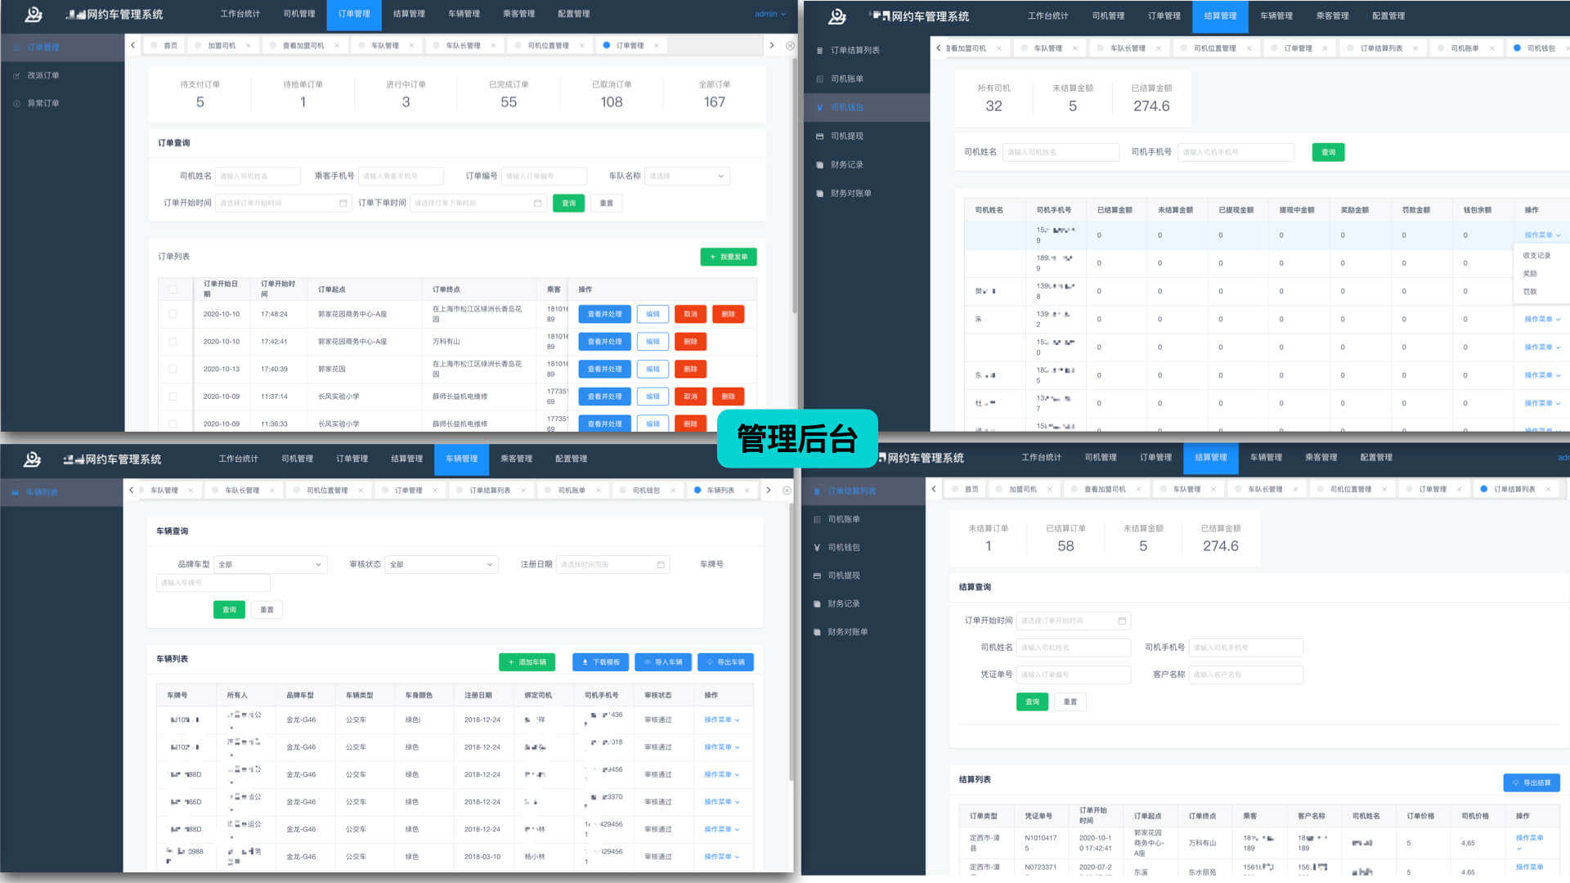Open the 品牌车型 dropdown in vehicle query
This screenshot has height=883, width=1570.
point(271,564)
